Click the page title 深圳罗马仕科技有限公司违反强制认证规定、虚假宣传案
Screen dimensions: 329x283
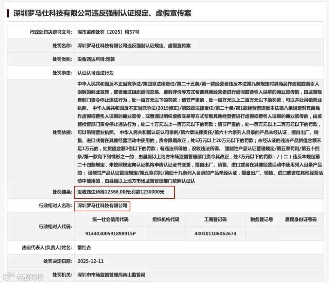[x=102, y=13]
